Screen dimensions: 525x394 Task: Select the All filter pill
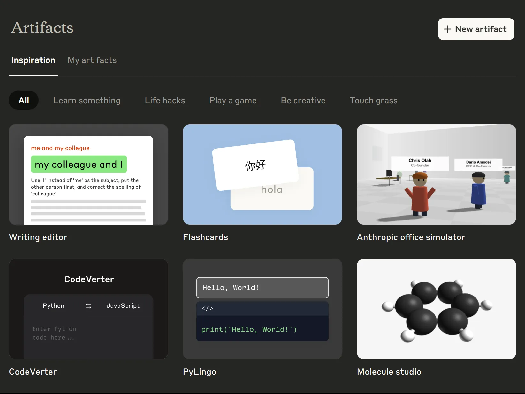coord(23,100)
